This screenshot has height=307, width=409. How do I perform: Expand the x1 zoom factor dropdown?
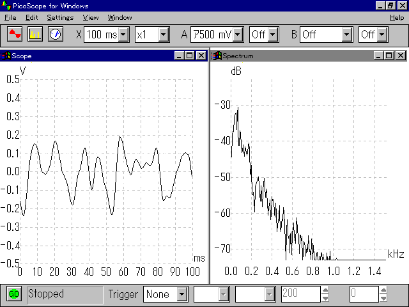tap(164, 35)
